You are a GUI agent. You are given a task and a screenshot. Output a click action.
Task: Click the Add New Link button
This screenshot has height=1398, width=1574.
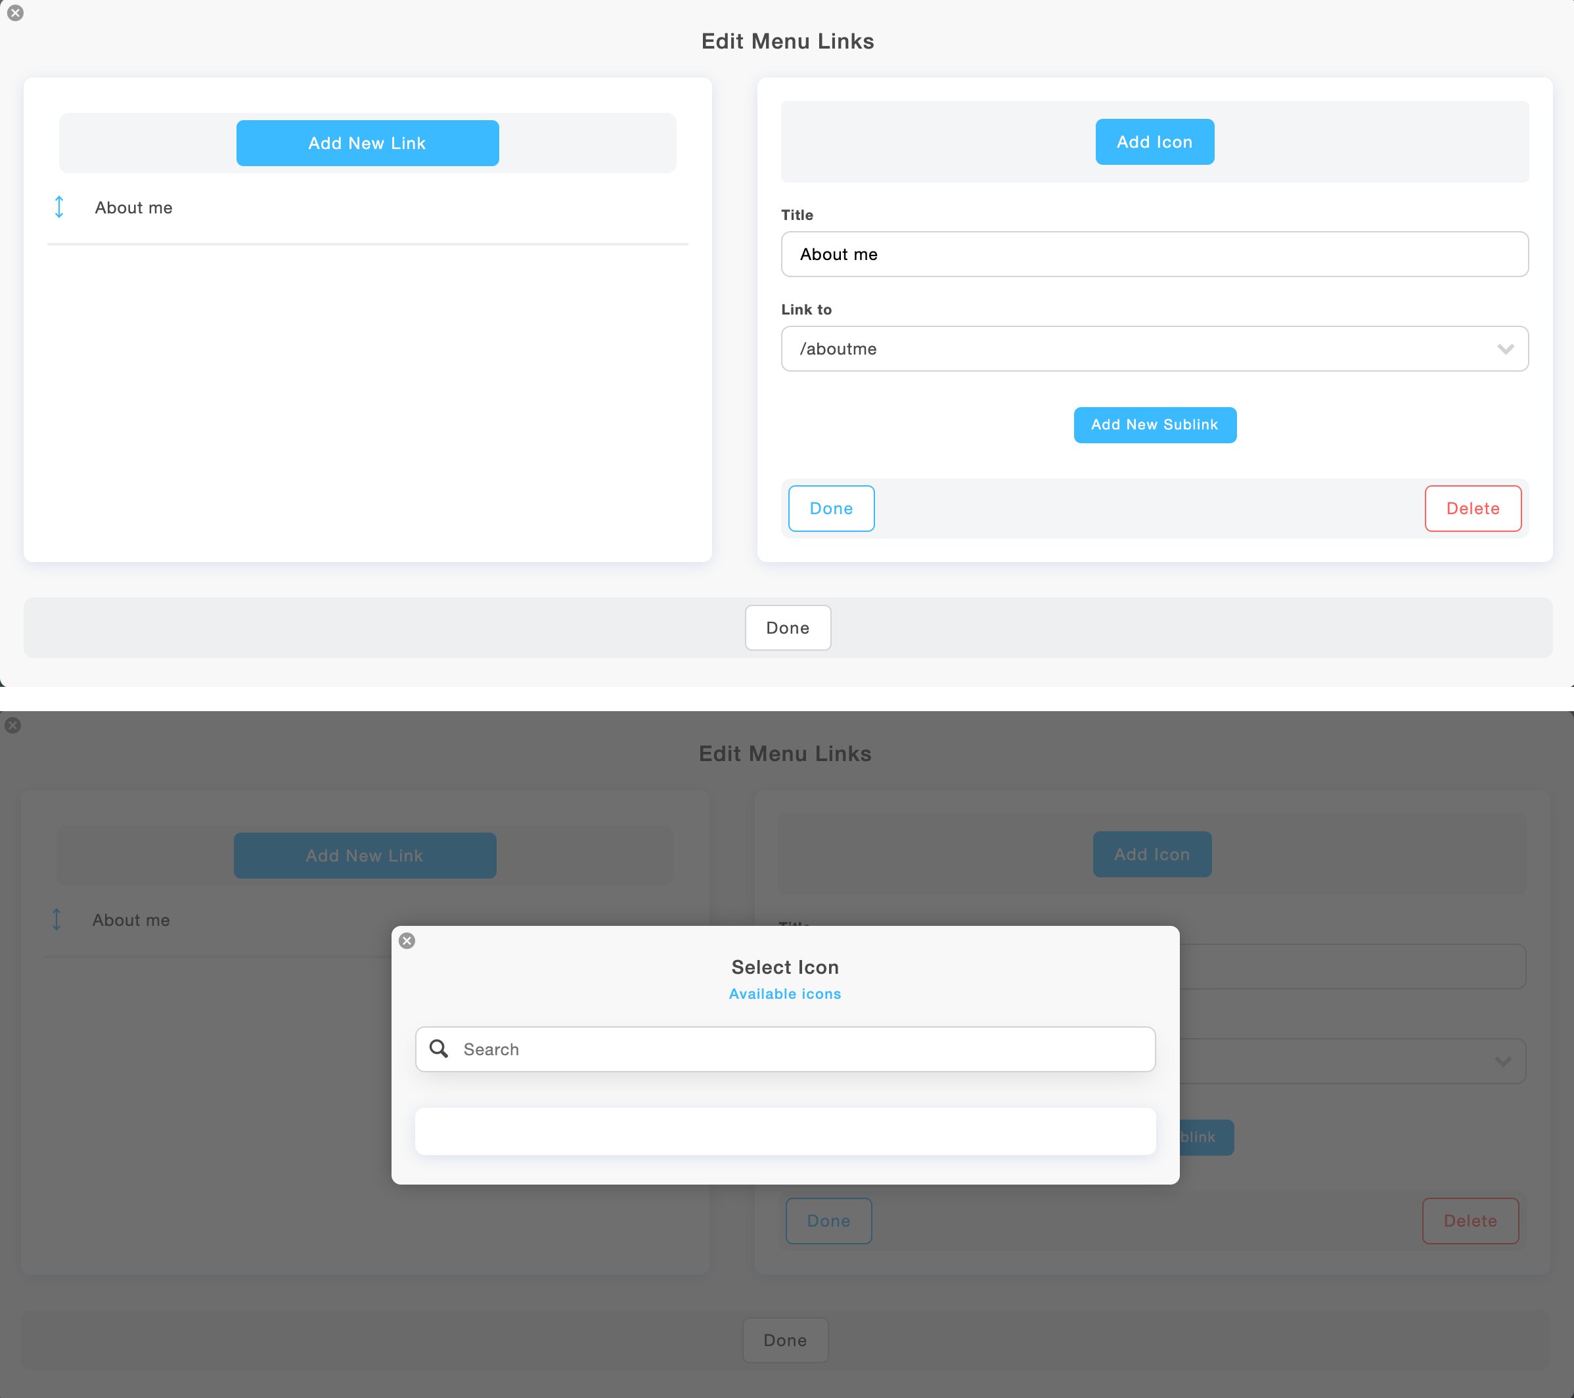[x=367, y=143]
